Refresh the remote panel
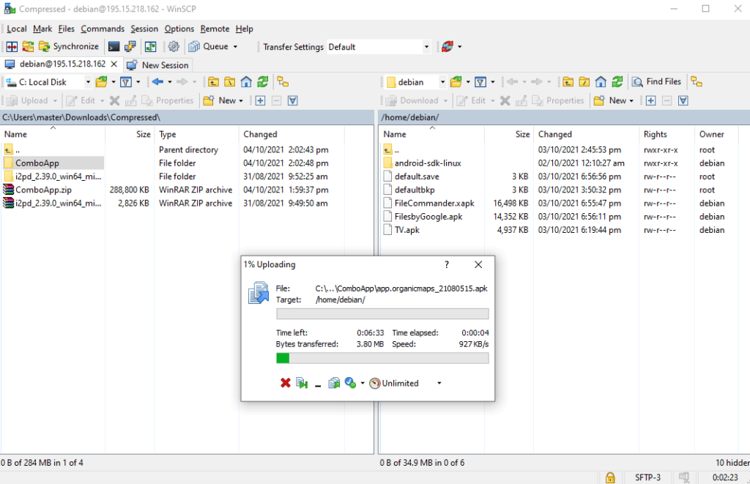The image size is (750, 484). coord(617,82)
